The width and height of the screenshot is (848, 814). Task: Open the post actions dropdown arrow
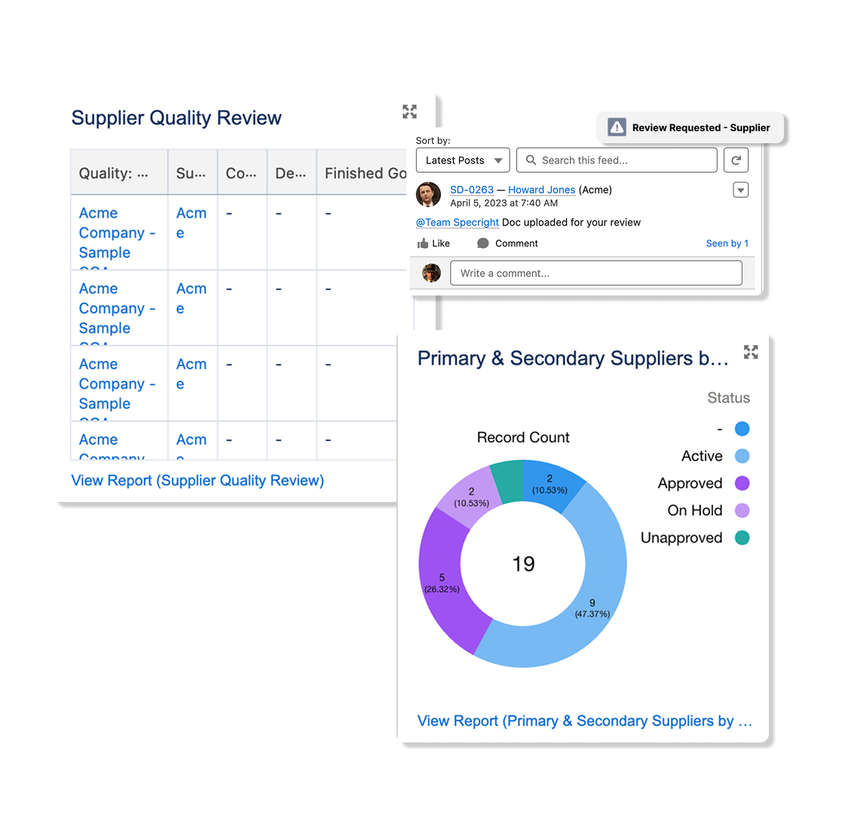(740, 190)
